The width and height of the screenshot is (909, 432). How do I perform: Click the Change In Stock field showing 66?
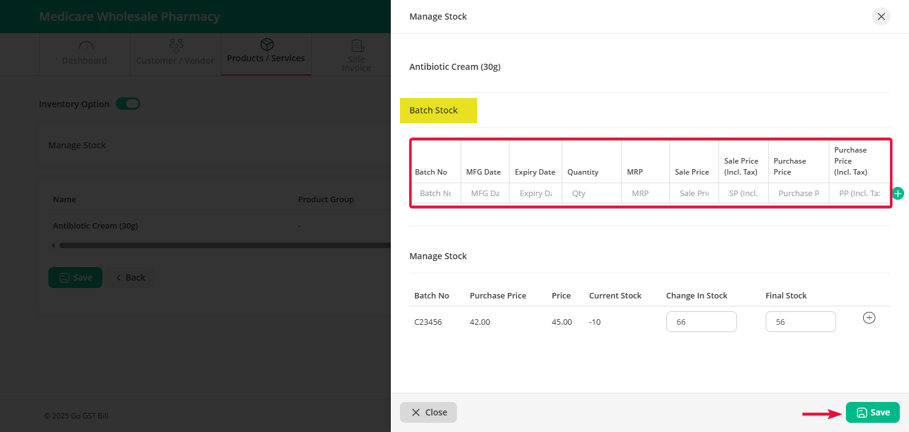(x=701, y=322)
